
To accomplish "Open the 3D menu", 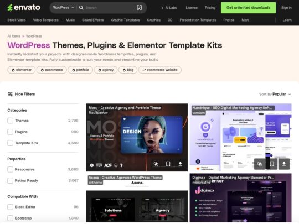I will click(170, 20).
